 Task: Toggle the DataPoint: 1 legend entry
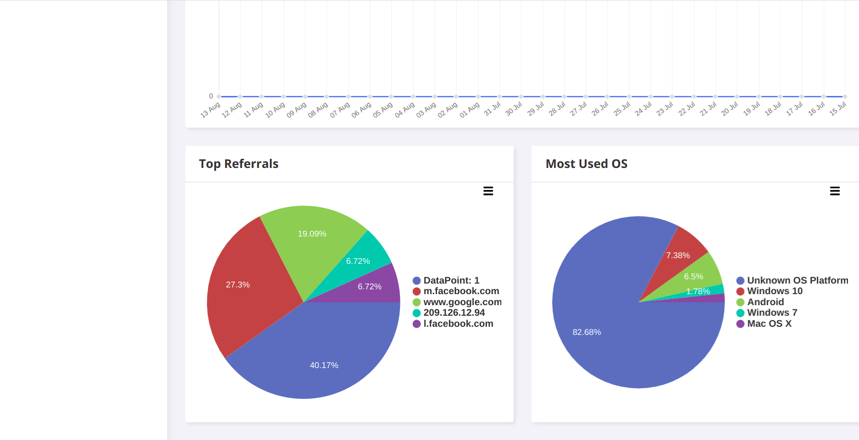point(446,280)
